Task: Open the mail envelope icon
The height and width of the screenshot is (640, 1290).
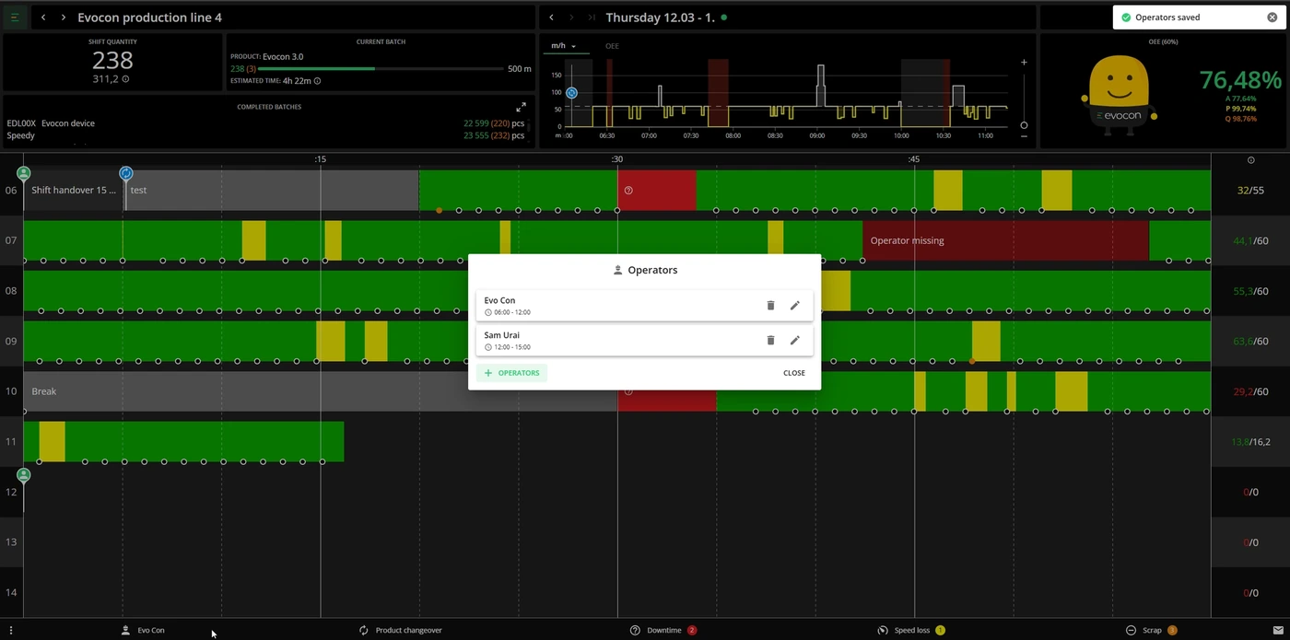Action: 1277,630
